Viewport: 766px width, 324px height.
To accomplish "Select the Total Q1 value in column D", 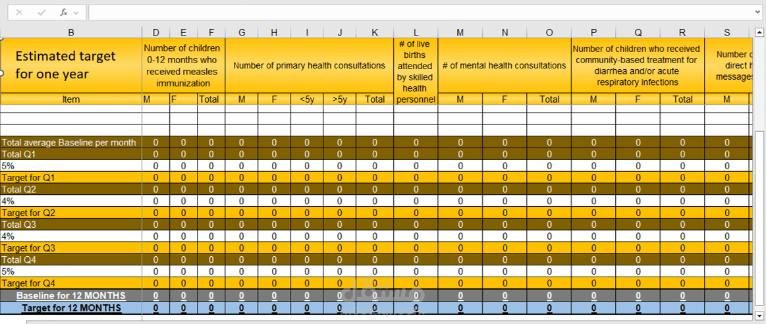I will click(156, 154).
